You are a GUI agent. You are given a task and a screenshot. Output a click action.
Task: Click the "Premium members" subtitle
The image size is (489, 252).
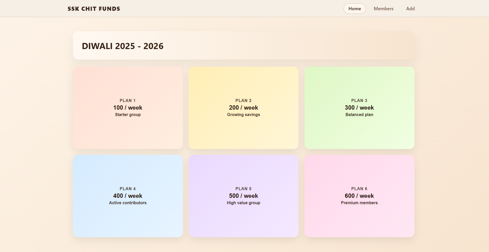(359, 203)
